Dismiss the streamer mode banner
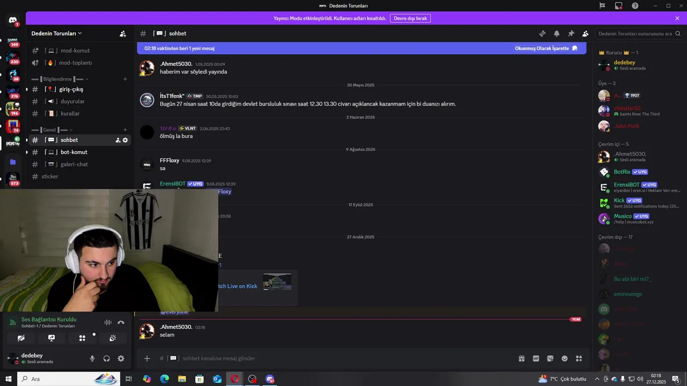687x386 pixels. click(x=677, y=18)
